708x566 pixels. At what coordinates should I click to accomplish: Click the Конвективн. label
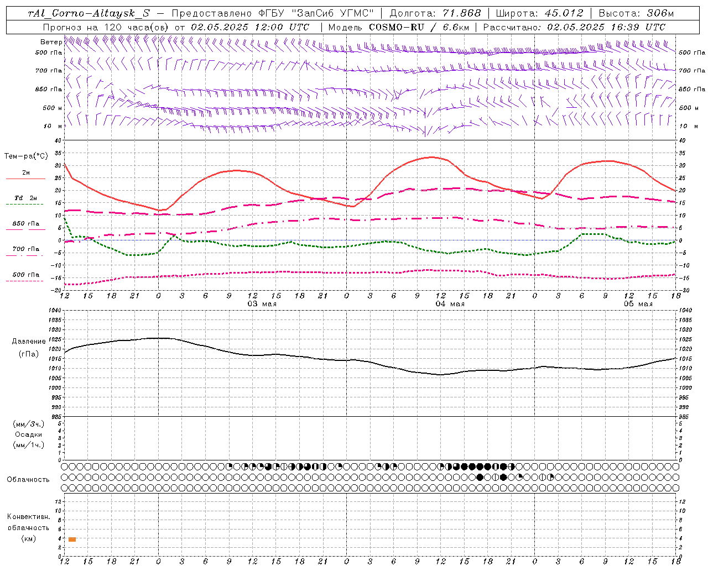click(x=28, y=517)
